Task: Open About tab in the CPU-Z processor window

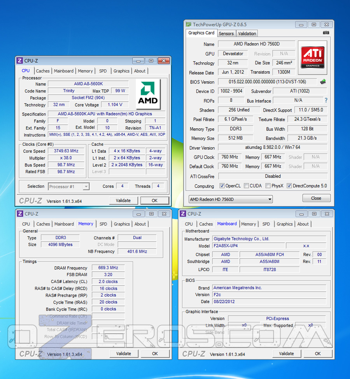Action: click(x=140, y=71)
